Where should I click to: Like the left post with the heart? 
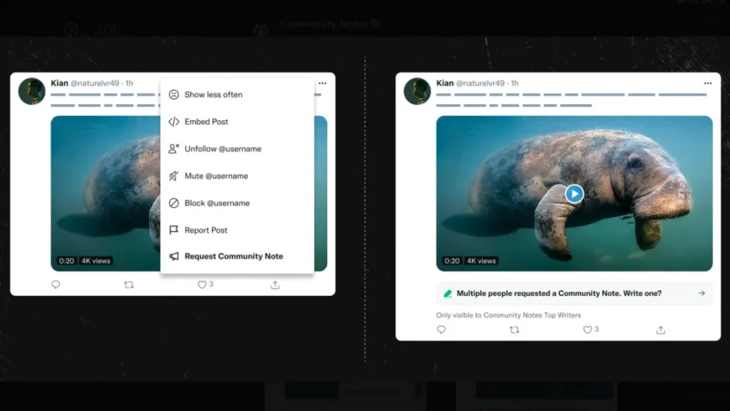point(202,284)
